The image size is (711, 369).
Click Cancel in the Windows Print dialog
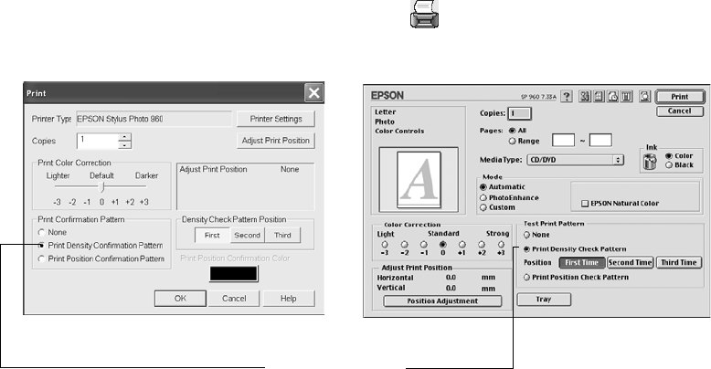tap(234, 299)
